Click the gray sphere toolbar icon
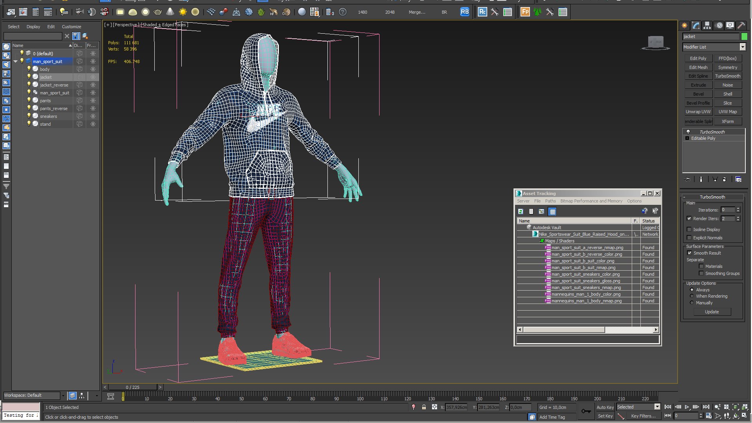752x423 pixels. pos(302,12)
